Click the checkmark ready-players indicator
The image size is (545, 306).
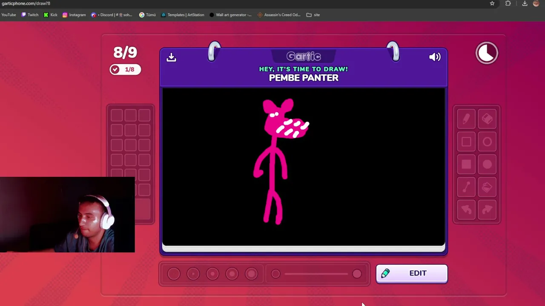point(125,69)
